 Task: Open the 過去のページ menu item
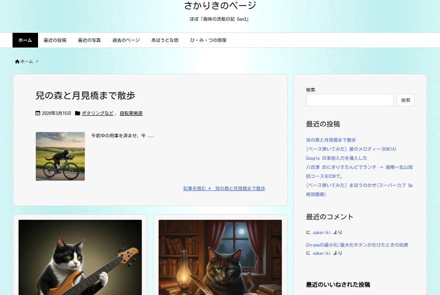pyautogui.click(x=126, y=40)
